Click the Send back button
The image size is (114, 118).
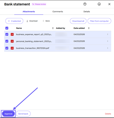coord(23,114)
